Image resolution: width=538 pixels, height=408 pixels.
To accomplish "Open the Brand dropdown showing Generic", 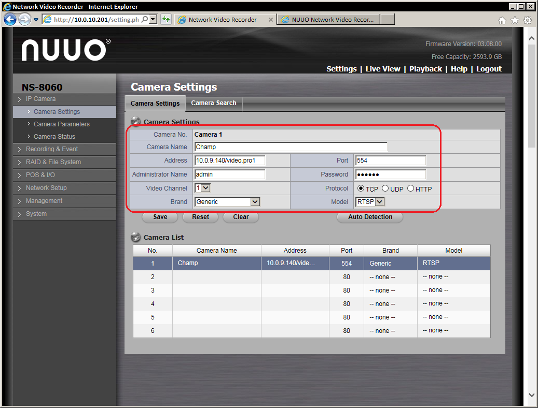I will pyautogui.click(x=227, y=202).
